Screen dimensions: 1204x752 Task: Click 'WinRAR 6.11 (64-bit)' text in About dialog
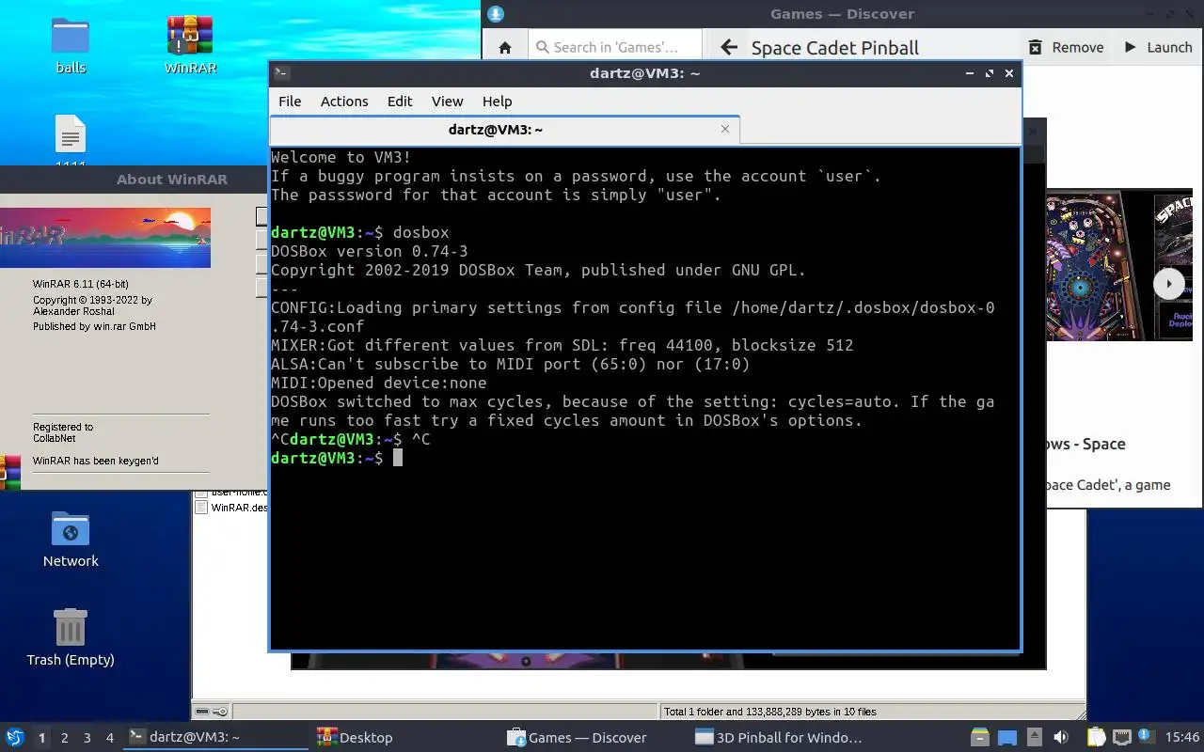click(81, 284)
